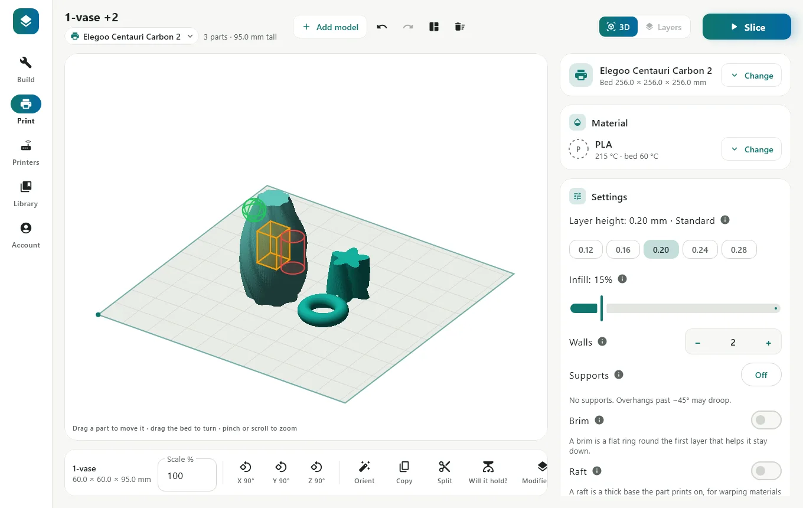Image resolution: width=803 pixels, height=508 pixels.
Task: Open the Printers sidebar section
Action: coord(26,152)
